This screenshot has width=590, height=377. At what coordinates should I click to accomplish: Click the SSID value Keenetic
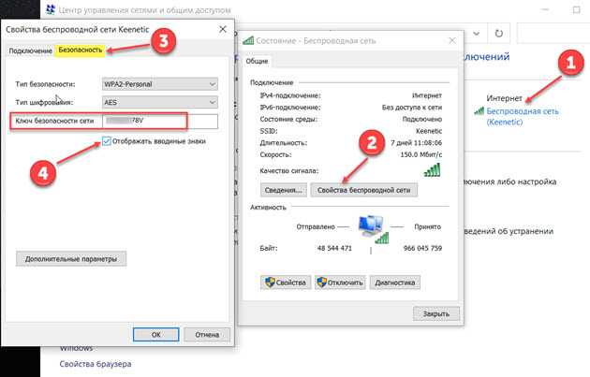coord(429,131)
